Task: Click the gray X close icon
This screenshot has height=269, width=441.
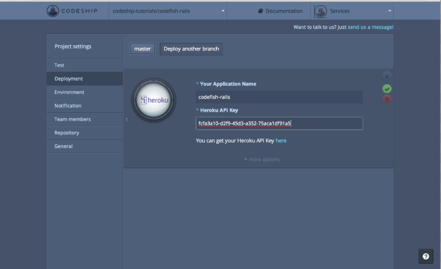Action: [x=387, y=76]
